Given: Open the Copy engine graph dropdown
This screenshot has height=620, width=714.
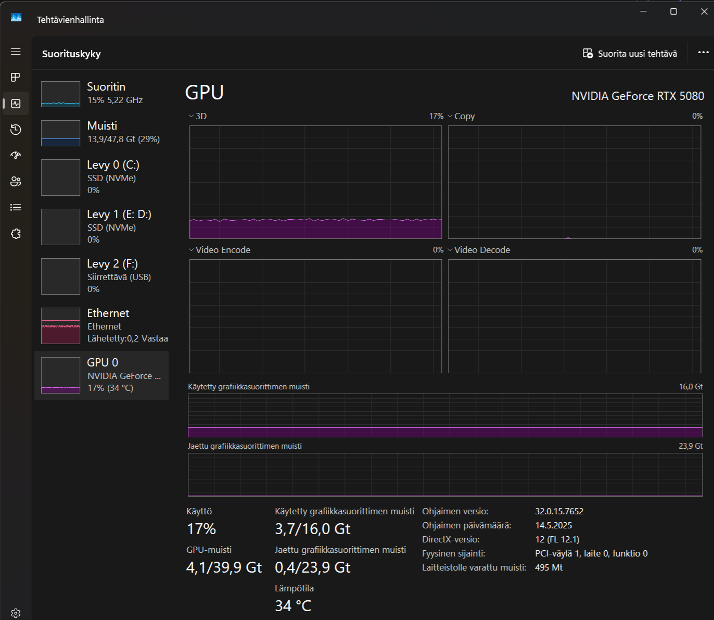Looking at the screenshot, I should 461,116.
